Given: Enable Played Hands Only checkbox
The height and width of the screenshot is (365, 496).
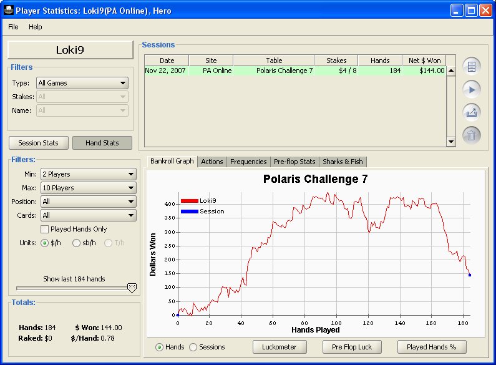Looking at the screenshot, I should pos(45,229).
